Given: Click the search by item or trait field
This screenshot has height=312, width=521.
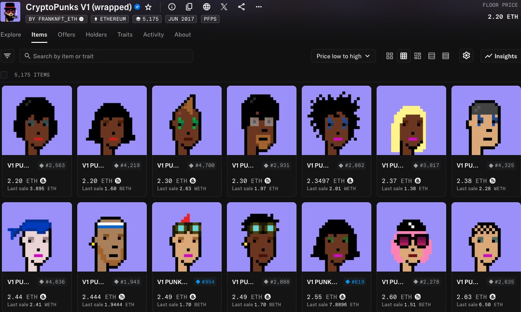Looking at the screenshot, I should pyautogui.click(x=106, y=55).
